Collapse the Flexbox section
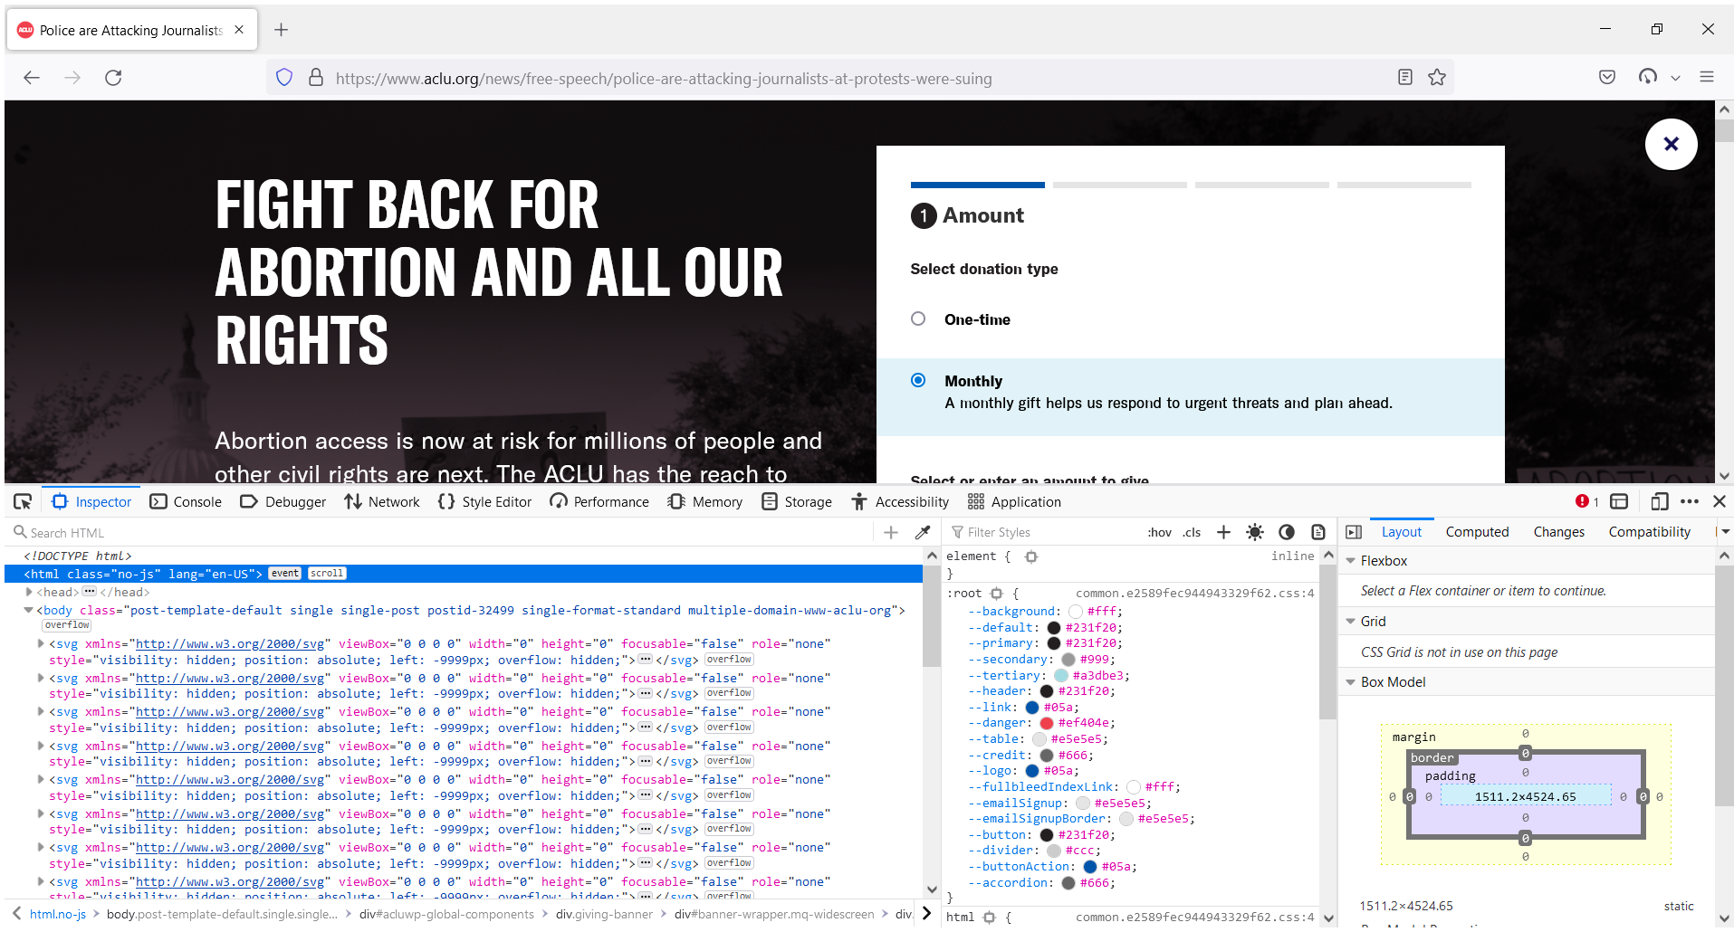Screen dimensions: 1734x932 [1351, 561]
